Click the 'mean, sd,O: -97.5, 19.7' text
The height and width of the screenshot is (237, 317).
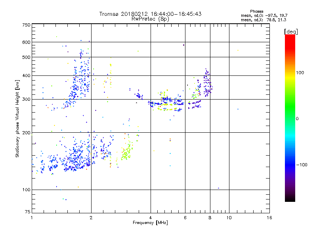tap(264, 15)
